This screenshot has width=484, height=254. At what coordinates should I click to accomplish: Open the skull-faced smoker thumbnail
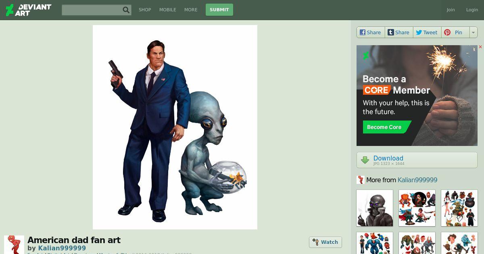(375, 208)
